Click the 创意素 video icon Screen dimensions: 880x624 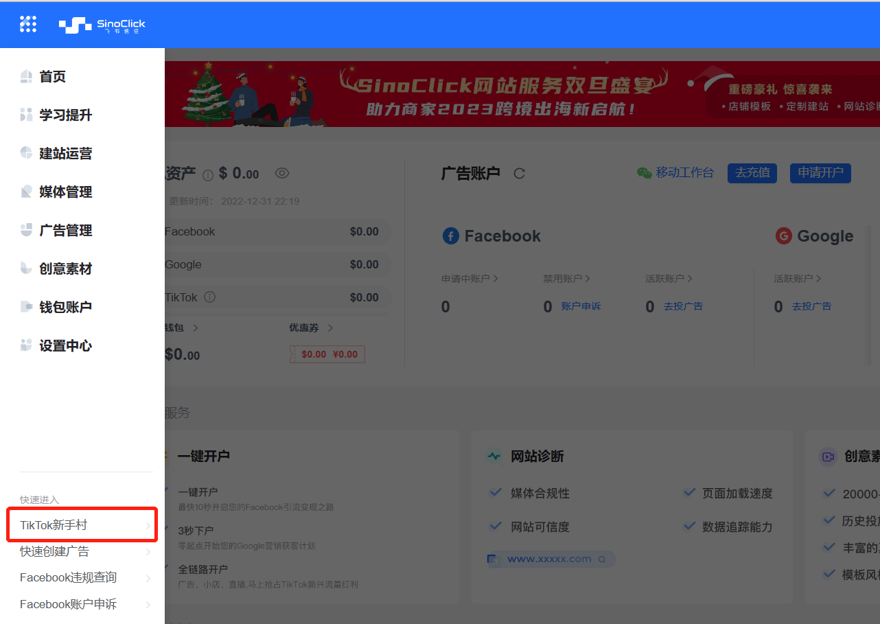click(x=828, y=457)
